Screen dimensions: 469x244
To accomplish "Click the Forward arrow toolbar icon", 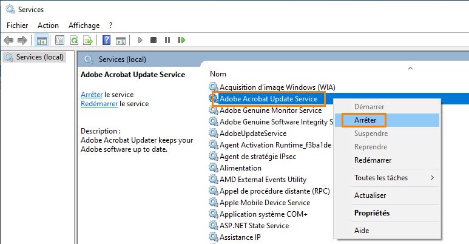I will [22, 40].
